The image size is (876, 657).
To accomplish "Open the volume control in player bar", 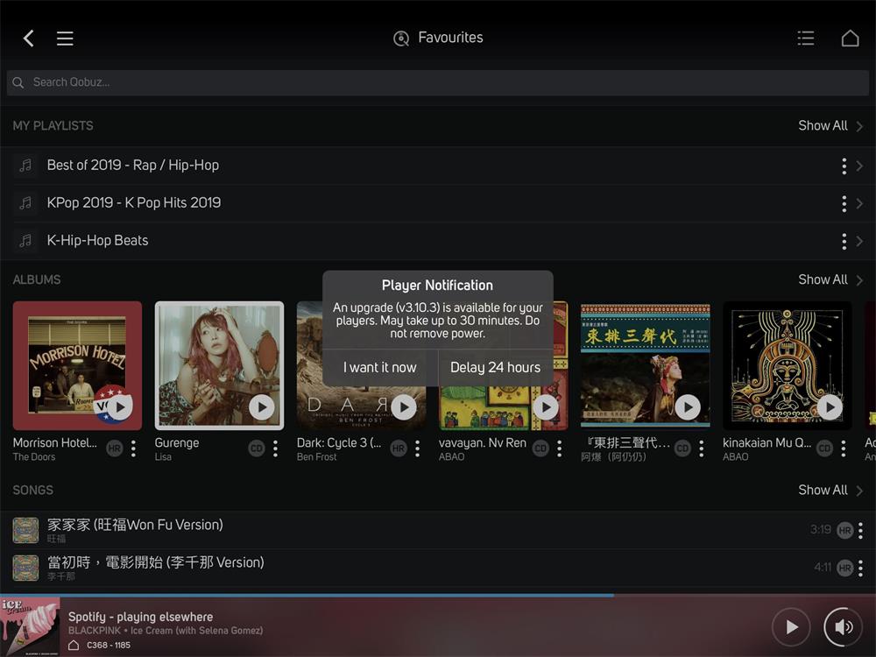I will point(843,626).
